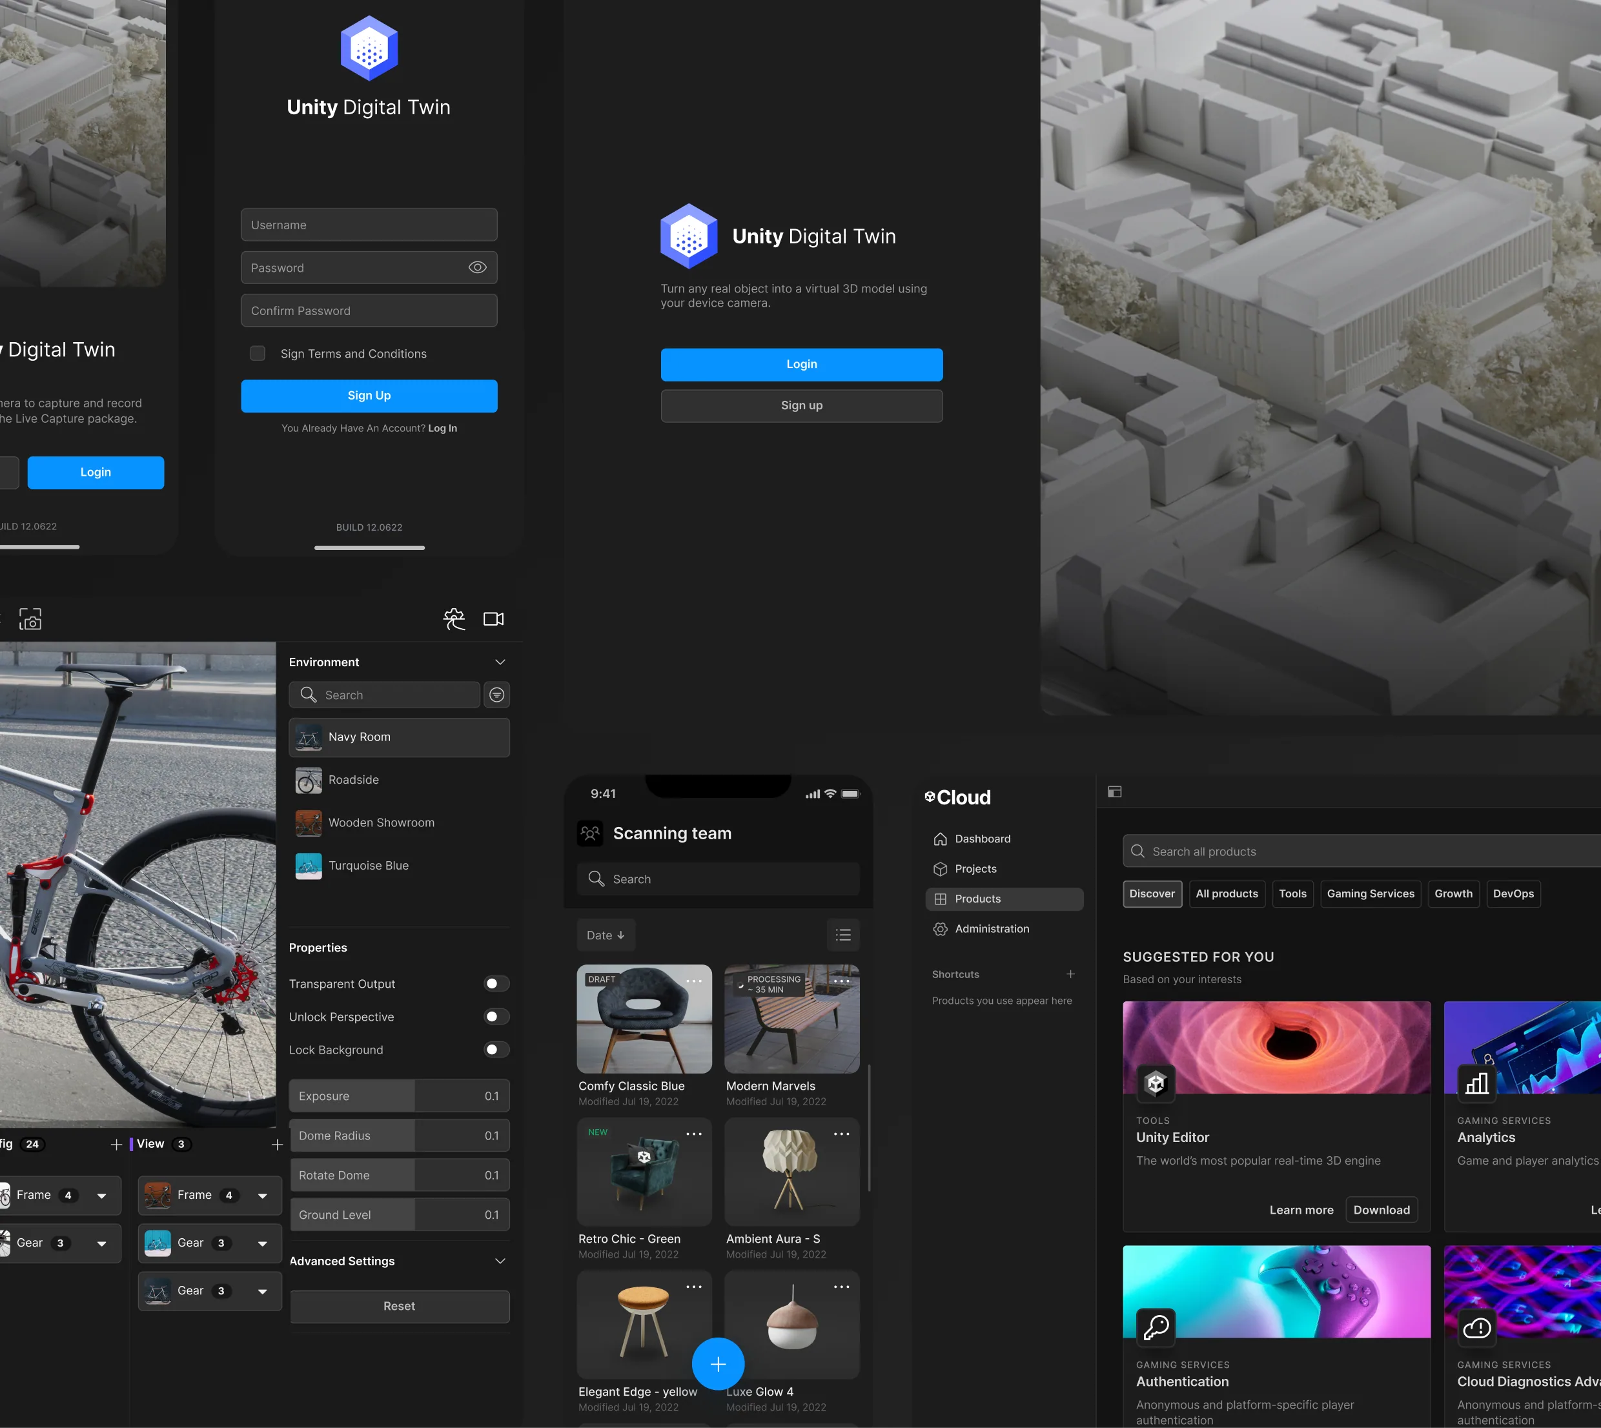The height and width of the screenshot is (1428, 1601).
Task: Select Products in Cloud sidebar
Action: [x=1004, y=899]
